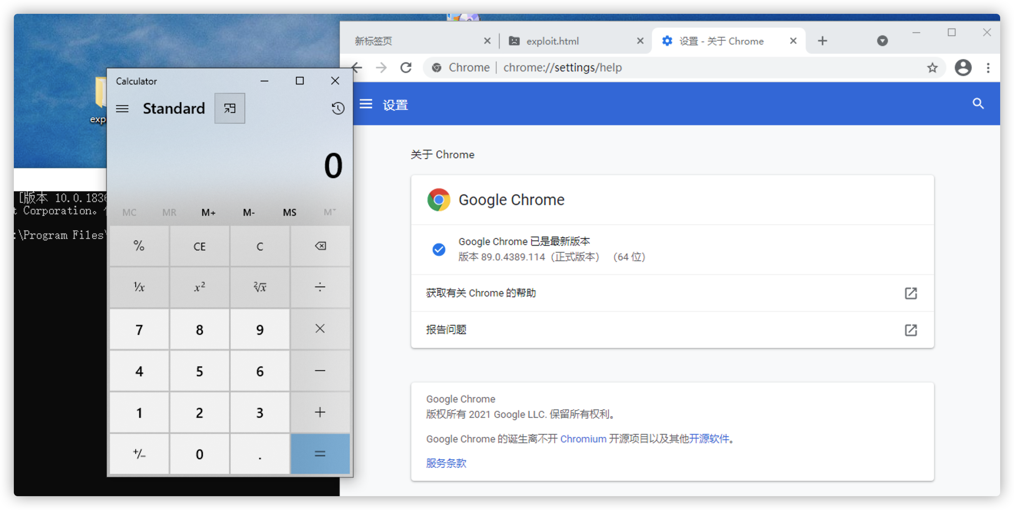
Task: Click MS memory store button
Action: (x=290, y=212)
